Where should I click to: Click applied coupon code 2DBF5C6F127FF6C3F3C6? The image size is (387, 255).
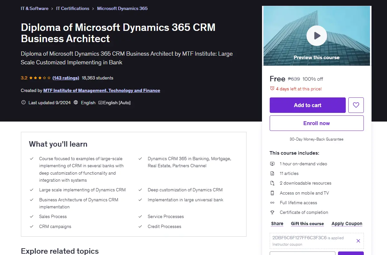[299, 238]
